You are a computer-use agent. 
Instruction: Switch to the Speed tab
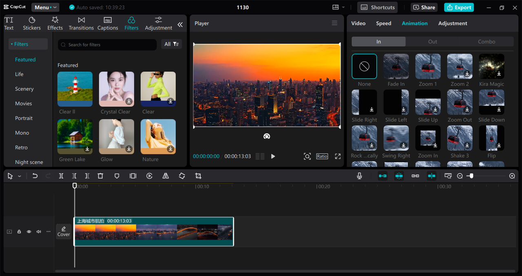pyautogui.click(x=383, y=23)
